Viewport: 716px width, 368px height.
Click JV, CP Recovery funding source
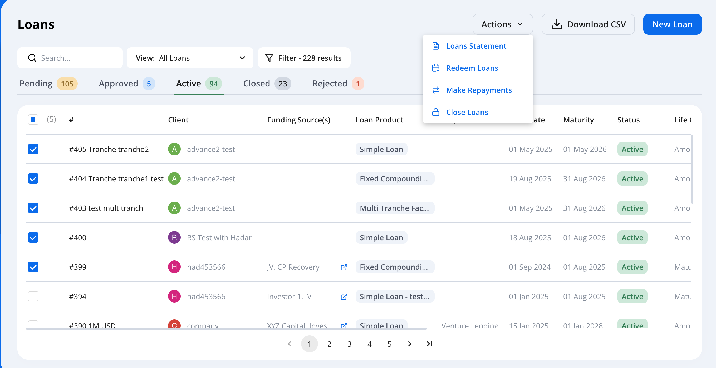point(293,267)
